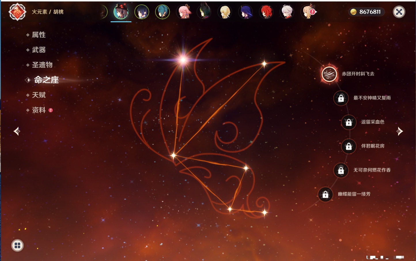Close the character screen with X
Viewport: 416px width, 261px height.
point(399,12)
